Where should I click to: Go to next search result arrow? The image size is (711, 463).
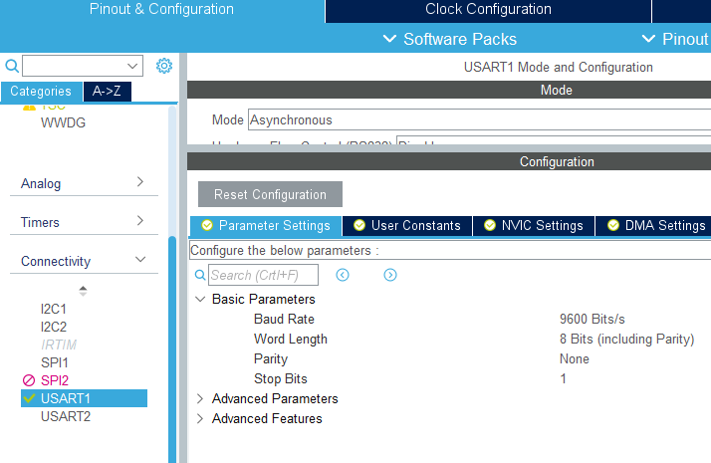(x=390, y=275)
